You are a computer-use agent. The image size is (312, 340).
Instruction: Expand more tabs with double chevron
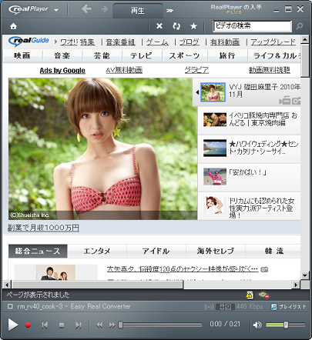[169, 11]
